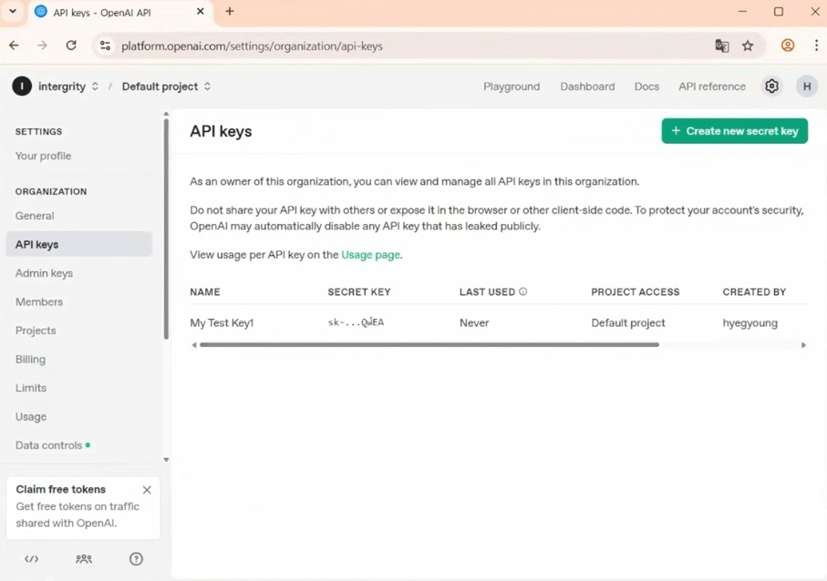This screenshot has width=827, height=581.
Task: Click the SECRET KEY column header
Action: coord(359,291)
